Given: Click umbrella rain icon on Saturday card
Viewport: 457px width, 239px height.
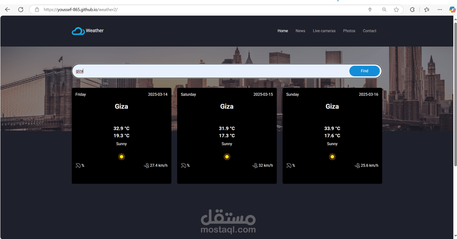Looking at the screenshot, I should (x=183, y=166).
